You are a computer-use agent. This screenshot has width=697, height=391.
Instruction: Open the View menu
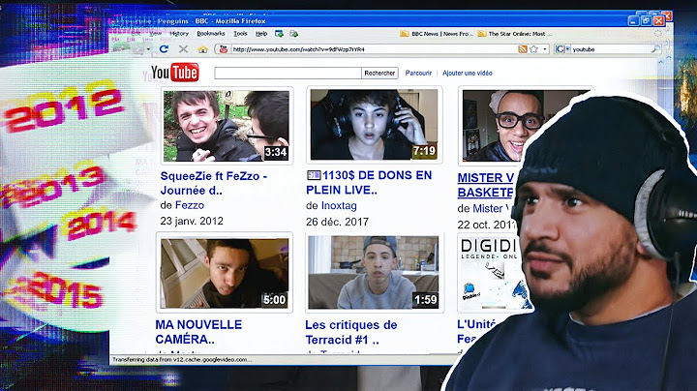[x=156, y=33]
